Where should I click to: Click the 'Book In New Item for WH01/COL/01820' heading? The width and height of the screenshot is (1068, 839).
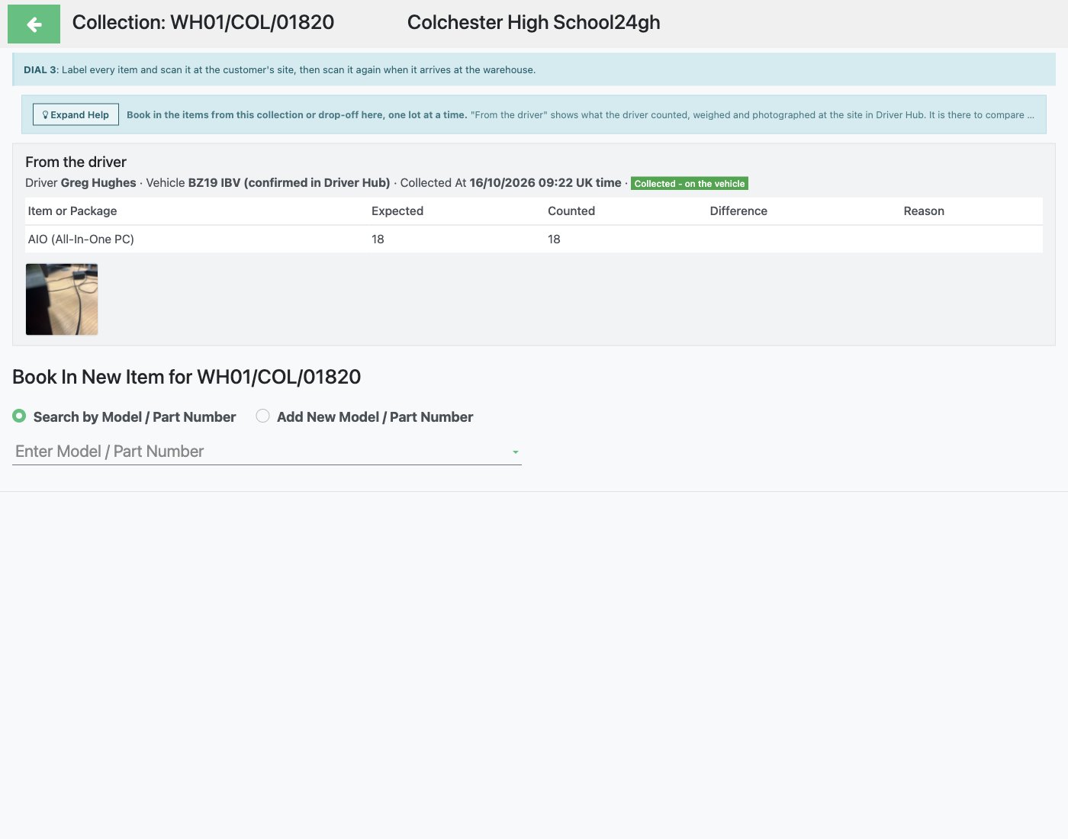tap(186, 377)
